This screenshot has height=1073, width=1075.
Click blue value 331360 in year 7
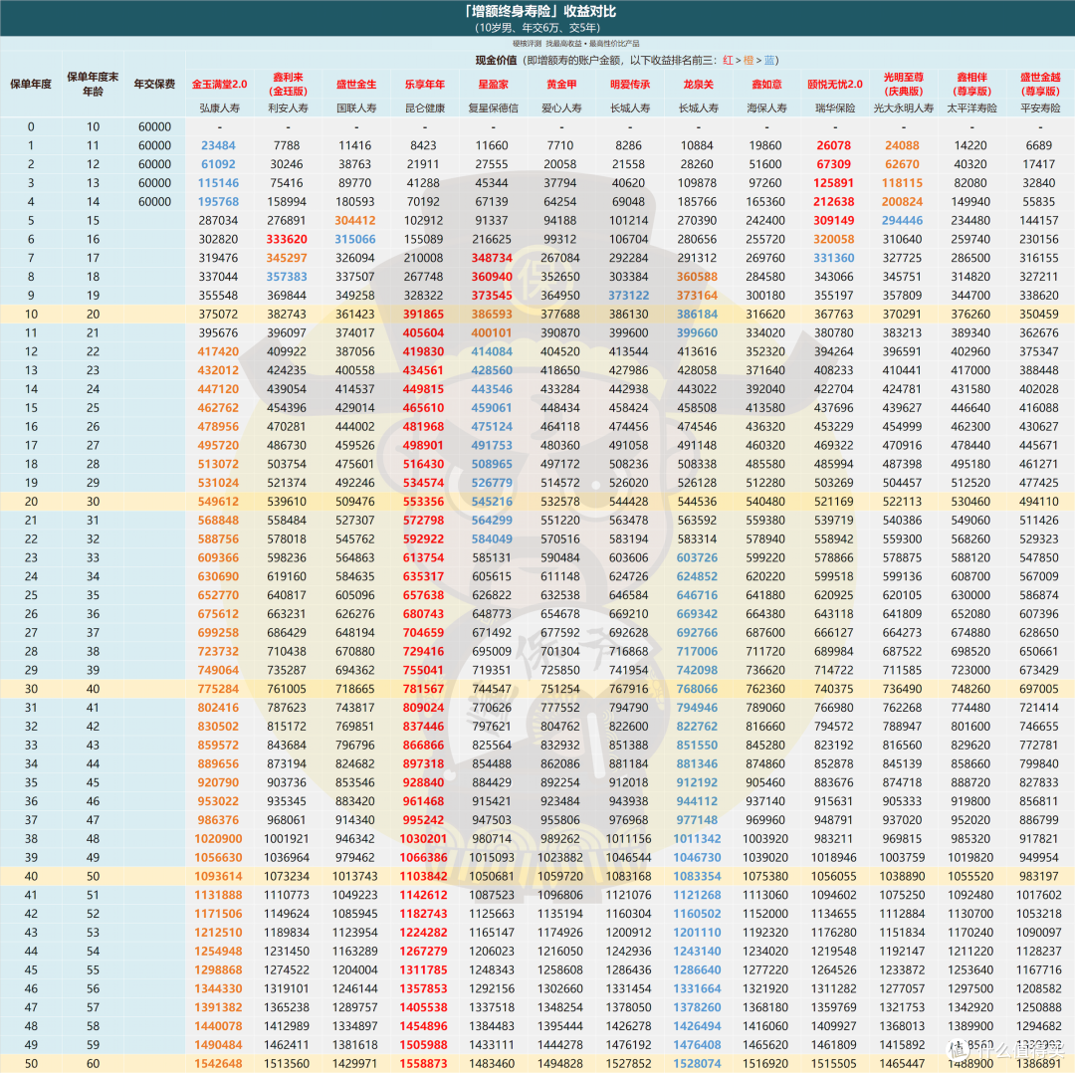pyautogui.click(x=834, y=258)
